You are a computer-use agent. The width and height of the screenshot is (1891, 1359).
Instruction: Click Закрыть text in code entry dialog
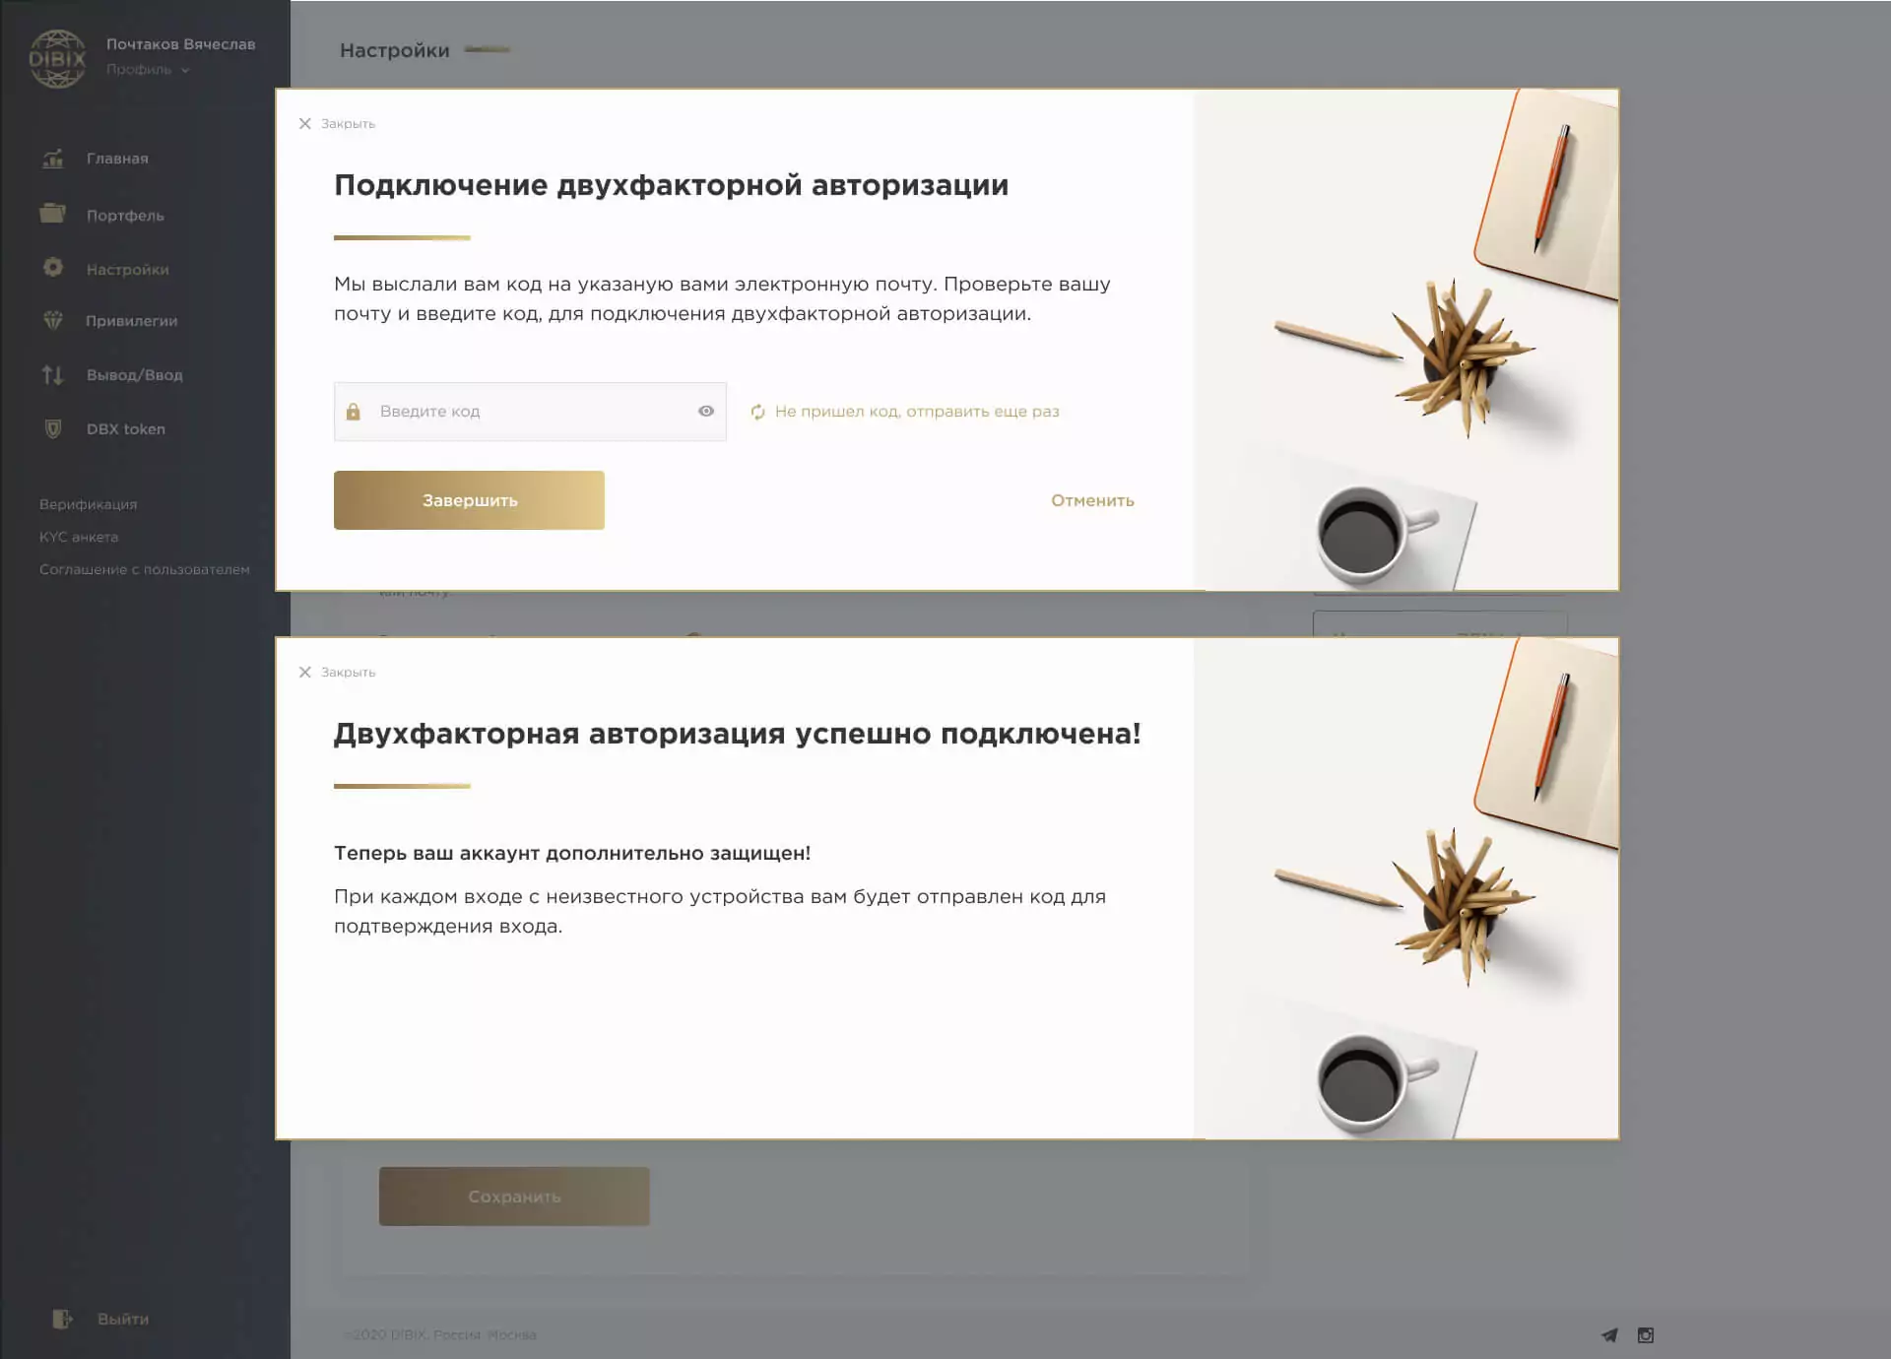coord(348,124)
